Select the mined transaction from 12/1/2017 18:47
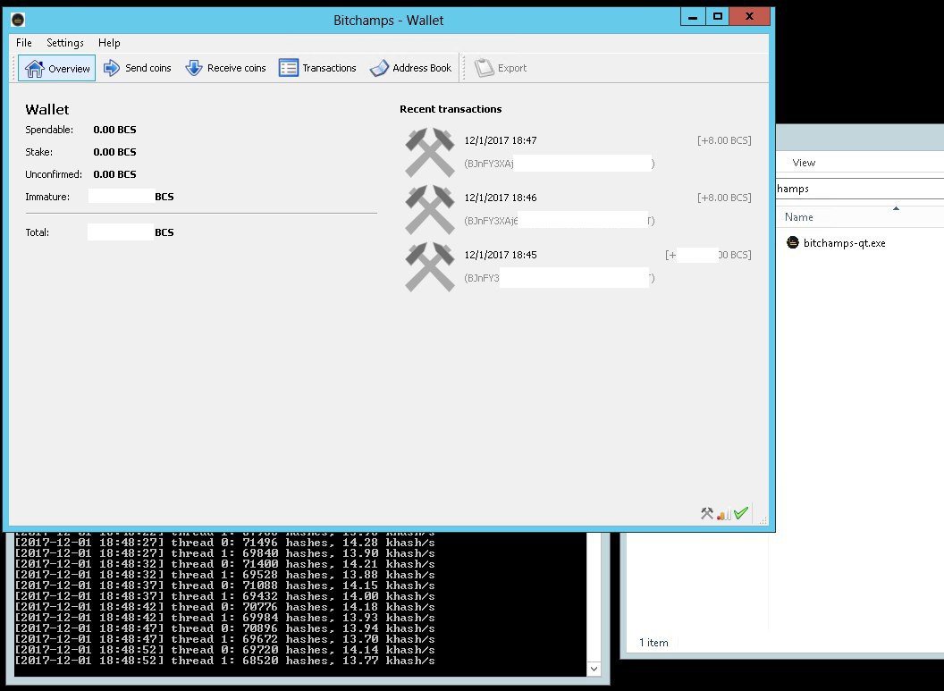This screenshot has width=944, height=691. [578, 152]
